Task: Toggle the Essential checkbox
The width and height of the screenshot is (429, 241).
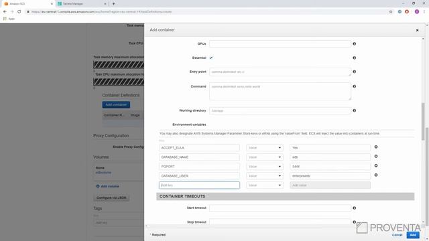Action: (x=211, y=58)
